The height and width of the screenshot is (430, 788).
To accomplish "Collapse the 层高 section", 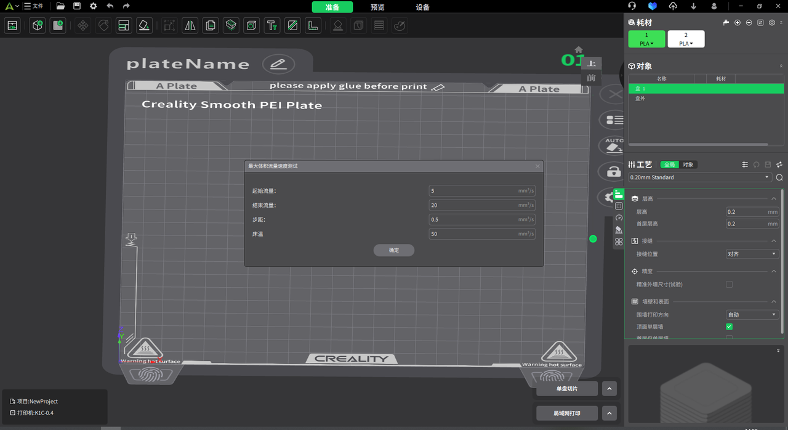I will click(x=774, y=199).
